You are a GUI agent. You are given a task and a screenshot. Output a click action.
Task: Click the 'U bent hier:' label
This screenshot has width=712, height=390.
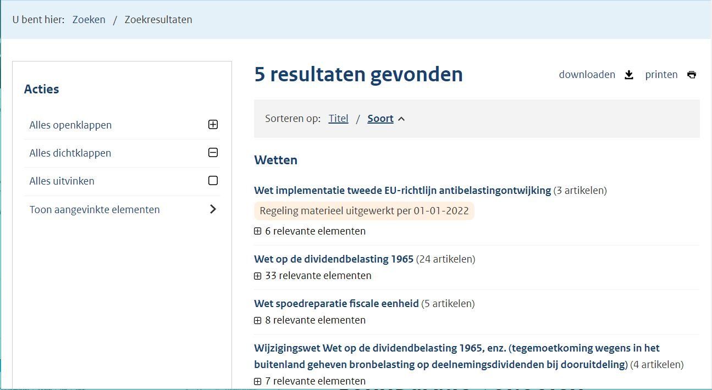coord(38,20)
